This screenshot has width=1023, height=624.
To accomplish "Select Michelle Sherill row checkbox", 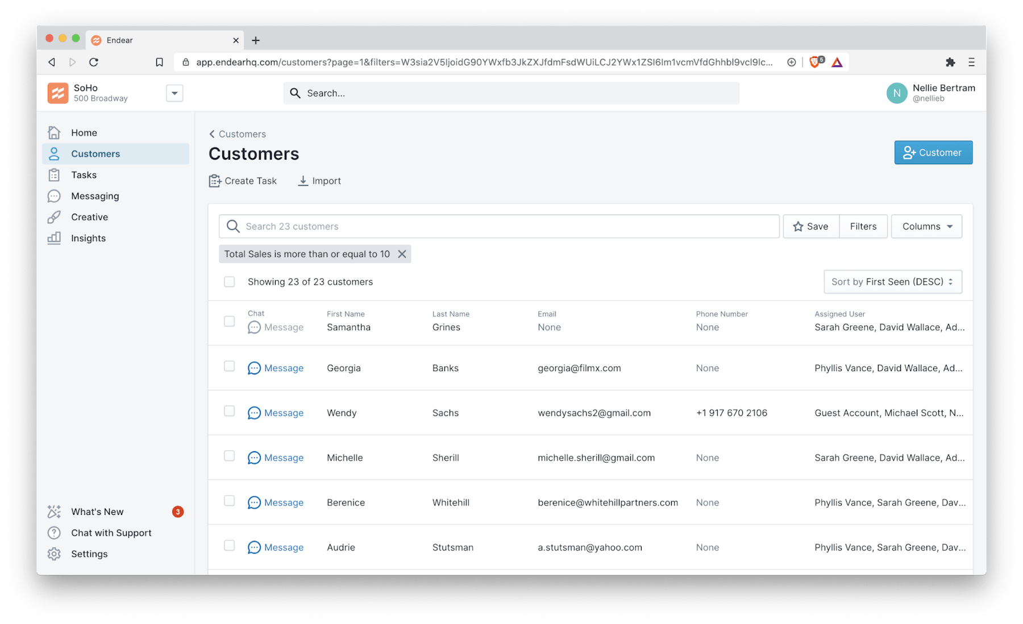I will click(x=229, y=456).
